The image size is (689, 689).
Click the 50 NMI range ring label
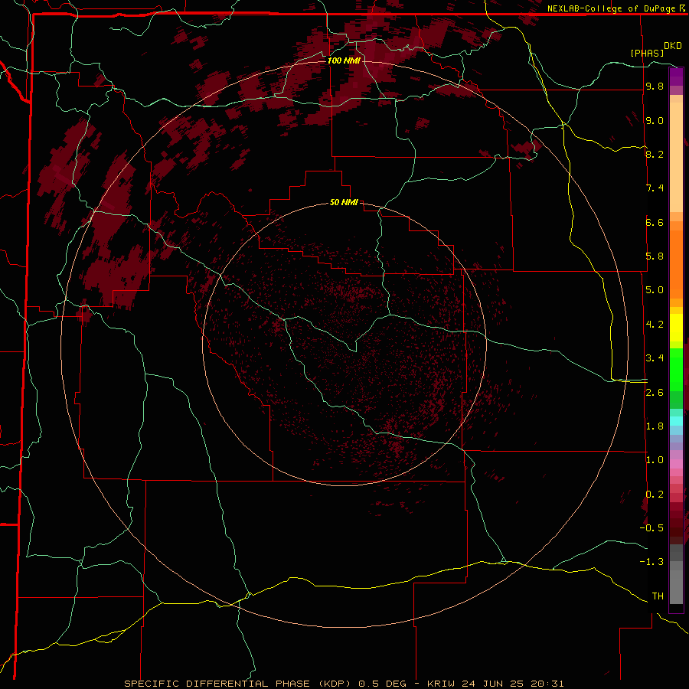click(x=344, y=203)
